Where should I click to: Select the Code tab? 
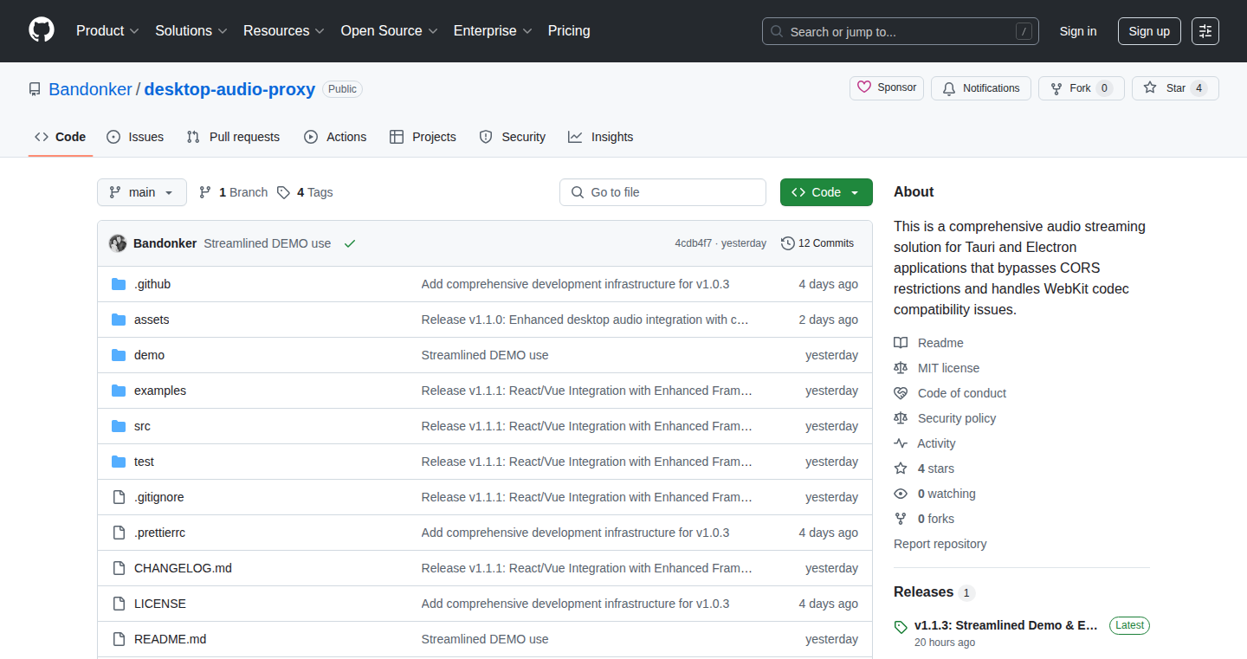(61, 137)
